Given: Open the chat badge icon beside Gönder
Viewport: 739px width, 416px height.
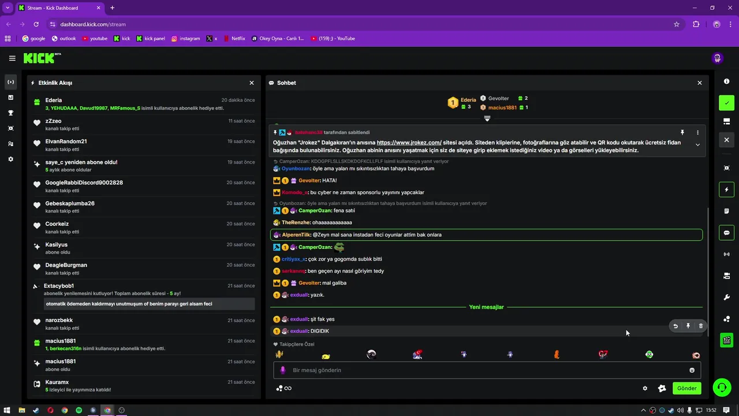Looking at the screenshot, I should click(662, 388).
